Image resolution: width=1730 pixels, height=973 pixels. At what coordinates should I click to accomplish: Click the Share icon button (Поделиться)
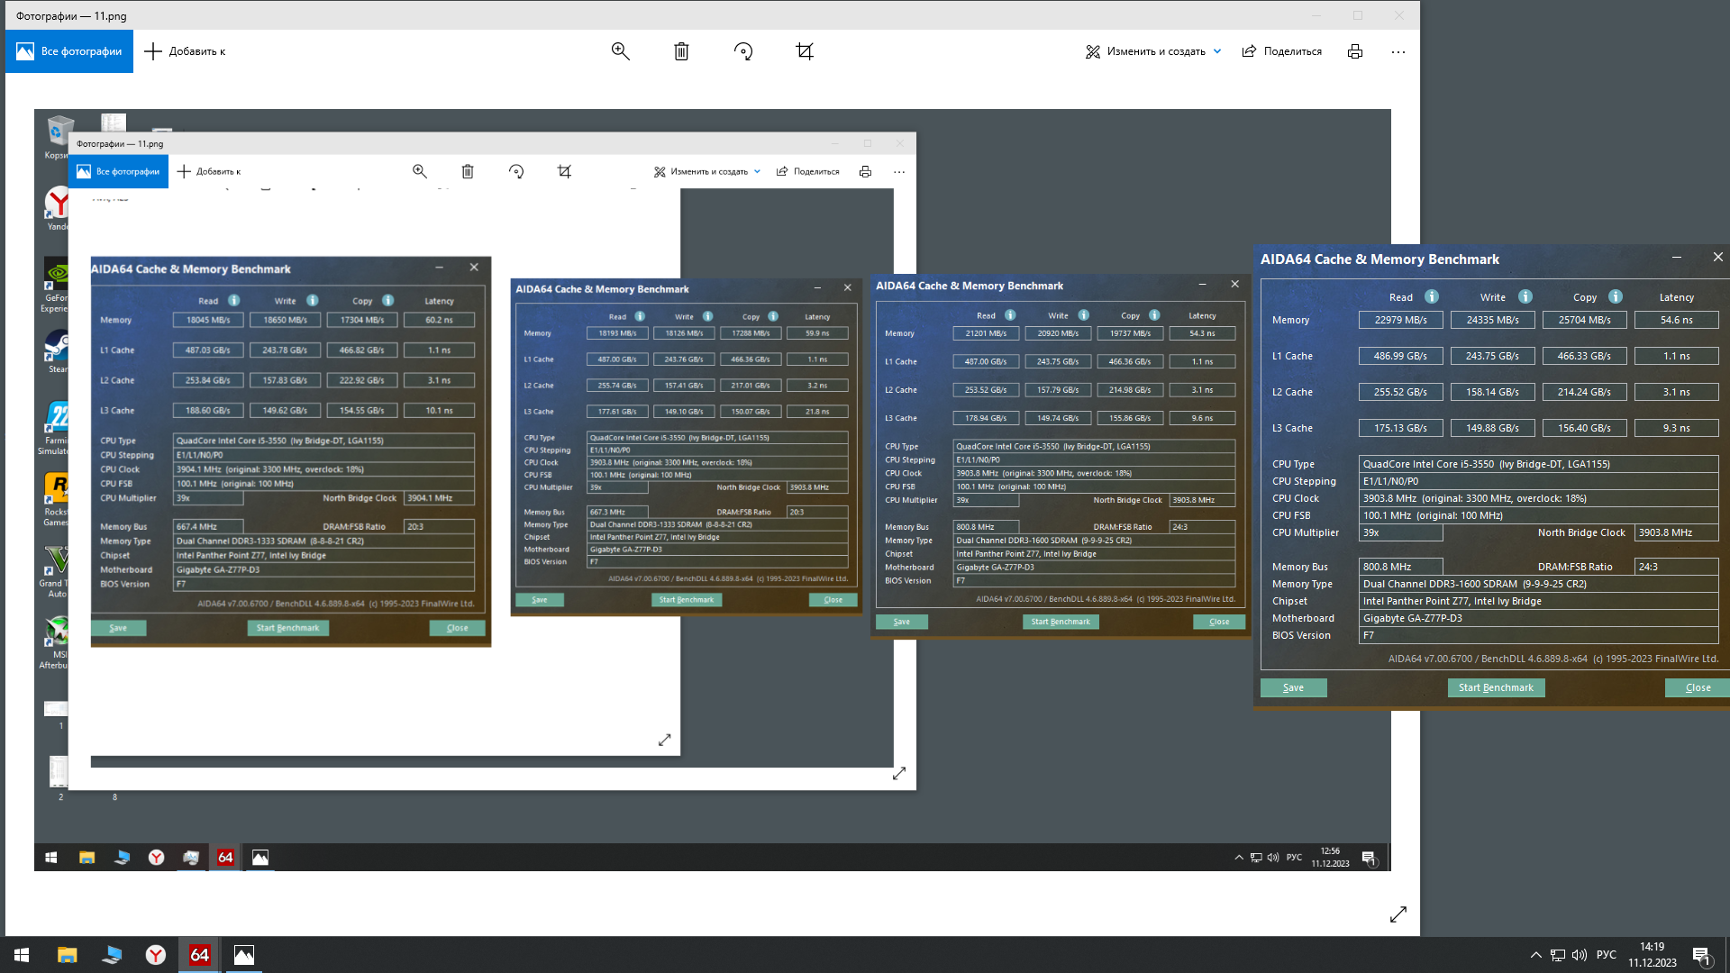pyautogui.click(x=1281, y=51)
